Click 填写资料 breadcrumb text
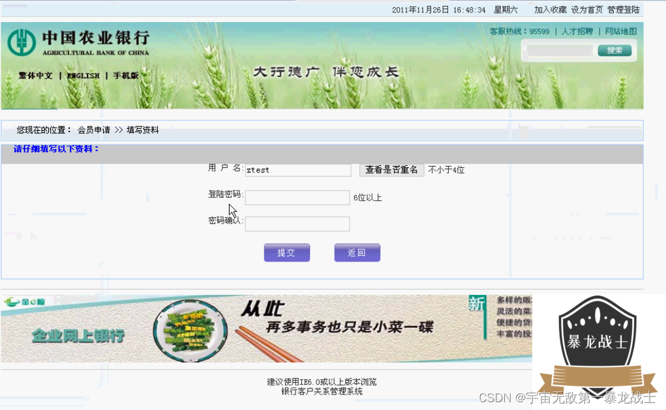666x410 pixels. point(142,130)
